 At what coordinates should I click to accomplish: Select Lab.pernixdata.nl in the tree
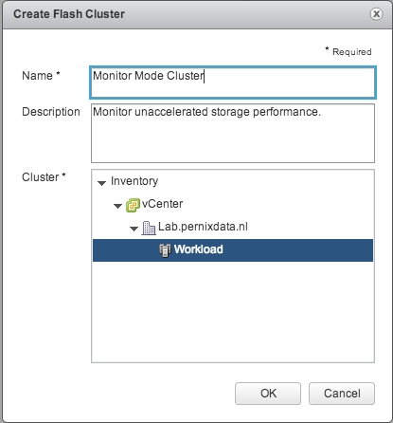[203, 227]
